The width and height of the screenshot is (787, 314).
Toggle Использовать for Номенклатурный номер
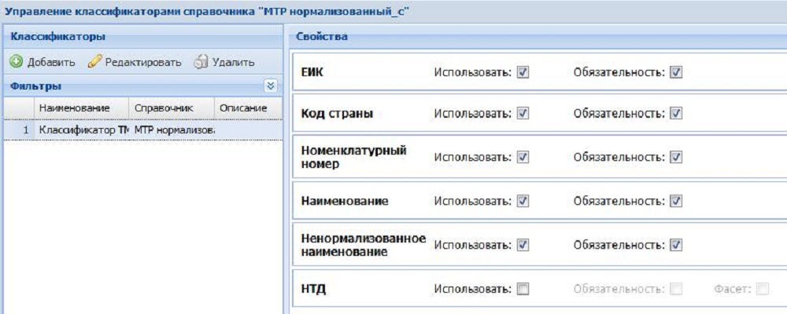pos(523,157)
